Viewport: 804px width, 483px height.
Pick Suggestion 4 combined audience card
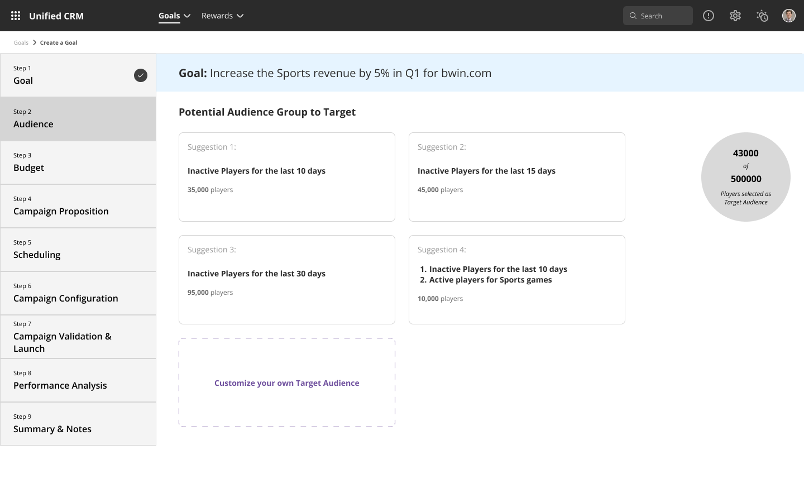pos(517,280)
